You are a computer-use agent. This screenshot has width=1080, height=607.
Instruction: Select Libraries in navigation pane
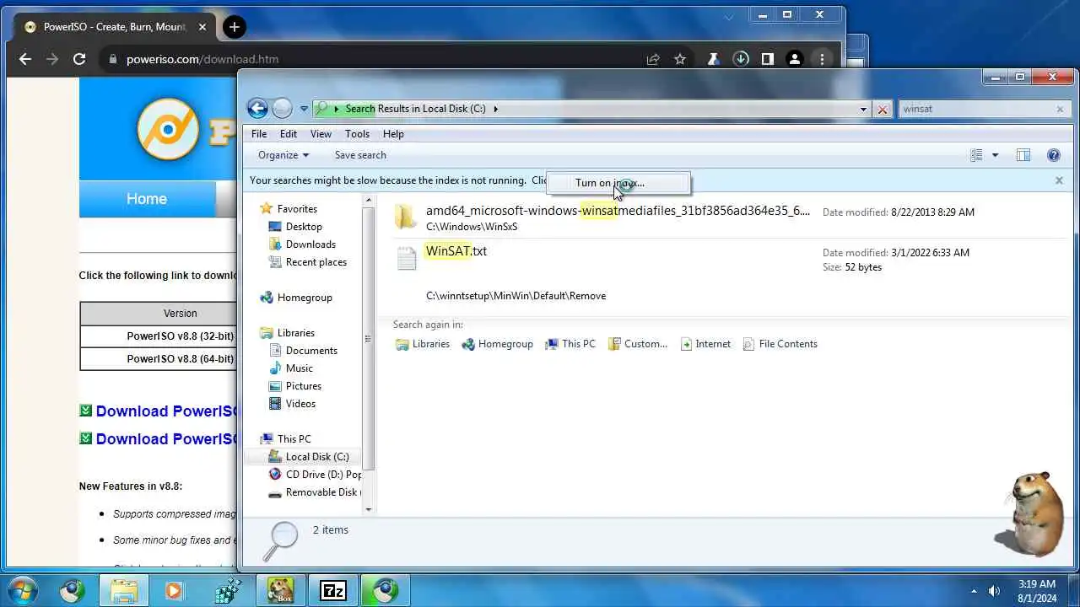point(295,333)
